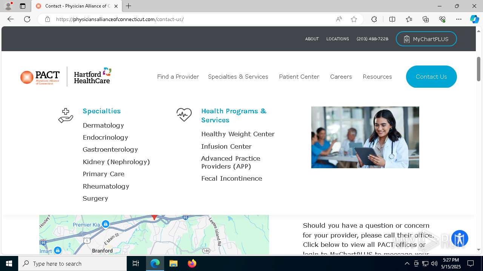483x271 pixels.
Task: Click the Hartford HealthCare logo
Action: pyautogui.click(x=93, y=76)
